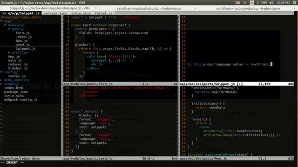This screenshot has height=167, width=298.
Task: Open webpack.config.js in the file tree
Action: point(21,100)
